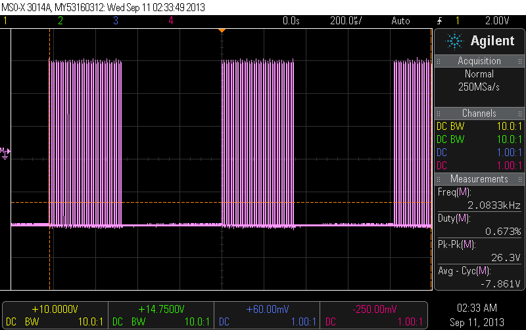Click the Auto trigger mode label
Image resolution: width=526 pixels, height=330 pixels.
[x=400, y=21]
